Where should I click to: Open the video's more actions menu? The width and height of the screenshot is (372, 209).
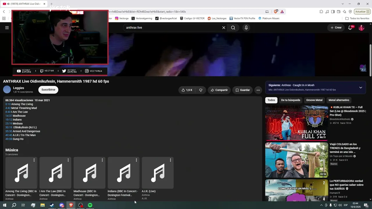pyautogui.click(x=258, y=90)
